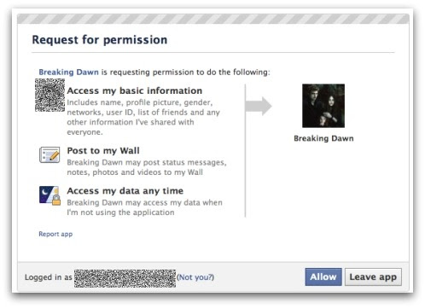Click the striped dialog header bar

[213, 19]
